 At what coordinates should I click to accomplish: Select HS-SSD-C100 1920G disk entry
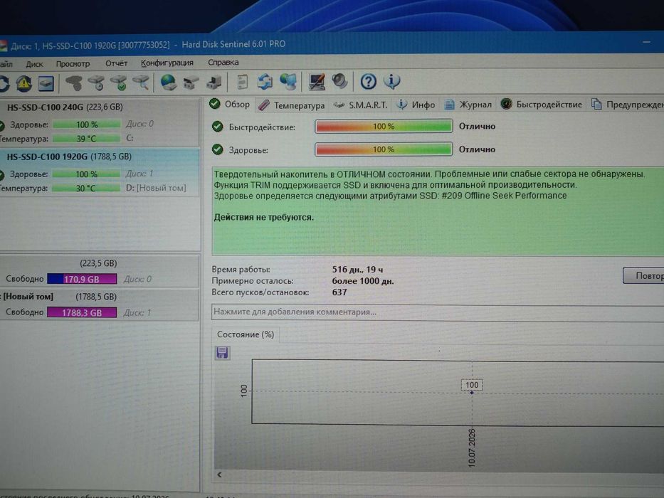100,172
